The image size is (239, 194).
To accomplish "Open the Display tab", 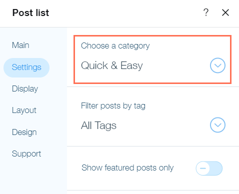I will point(25,89).
